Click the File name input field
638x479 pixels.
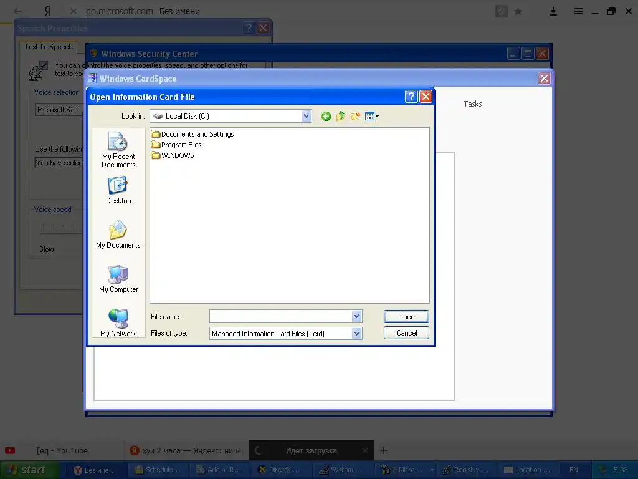click(x=281, y=316)
